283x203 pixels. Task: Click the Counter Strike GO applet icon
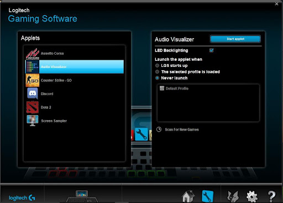[x=33, y=80]
